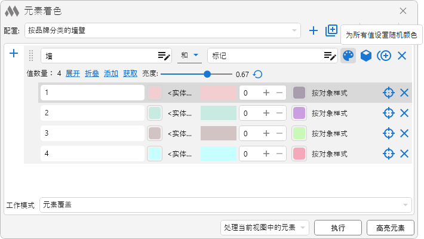
Task: Open the 和 operator dropdown
Action: click(190, 56)
